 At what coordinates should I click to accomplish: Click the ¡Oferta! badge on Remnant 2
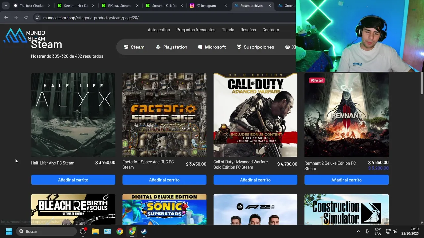[x=316, y=80]
